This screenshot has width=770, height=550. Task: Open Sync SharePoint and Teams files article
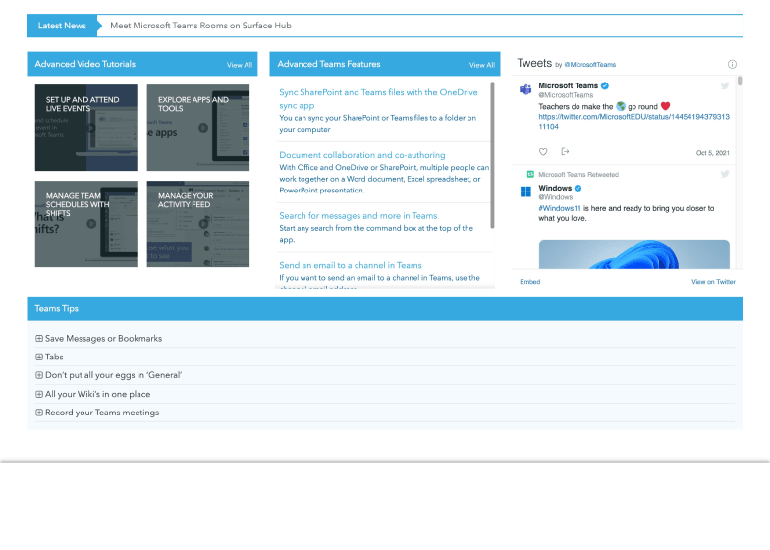378,98
